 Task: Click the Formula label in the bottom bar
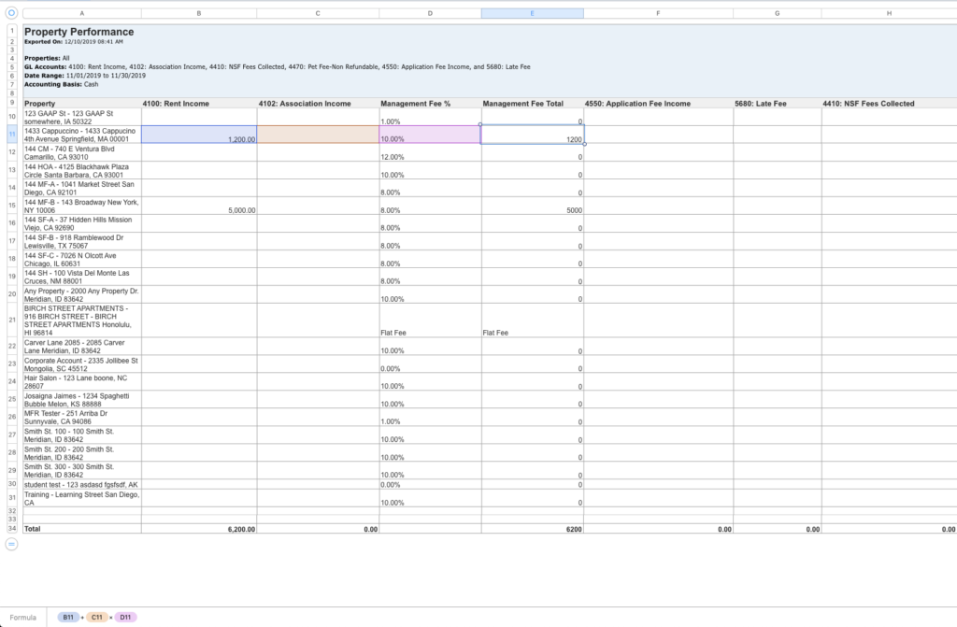coord(23,618)
